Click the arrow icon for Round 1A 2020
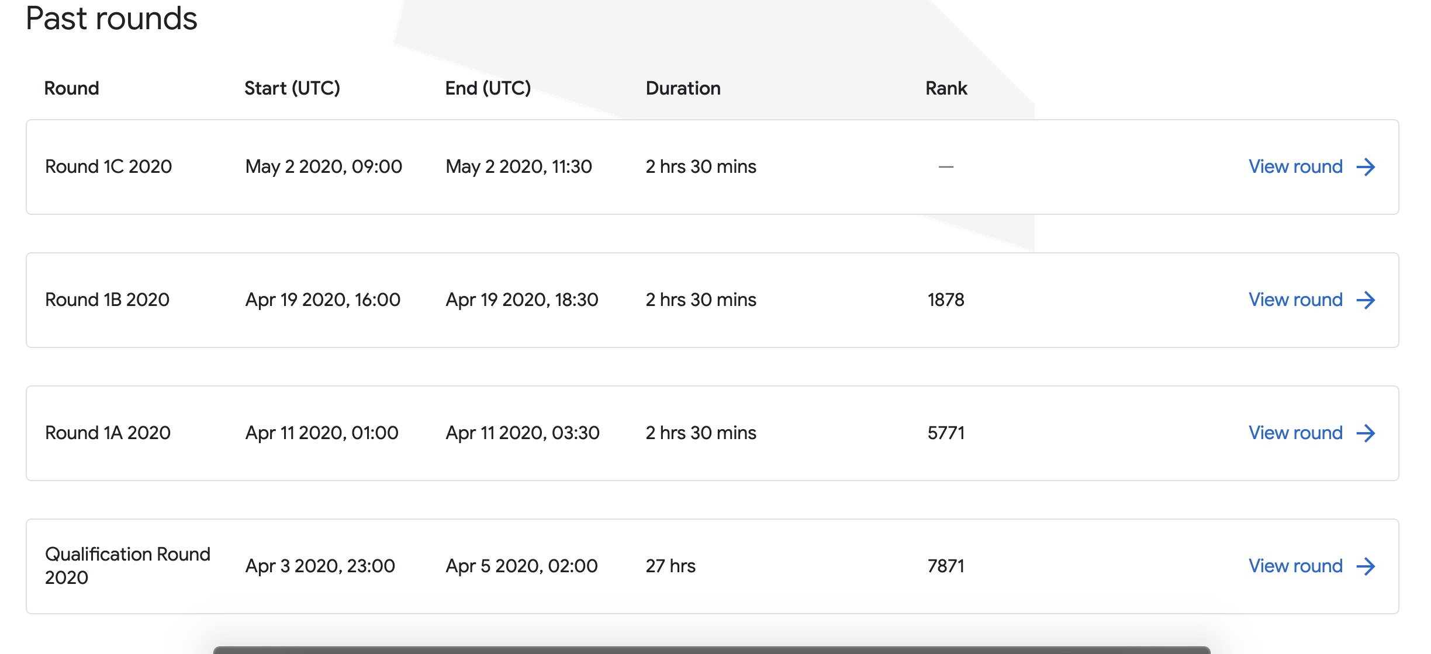This screenshot has height=654, width=1431. (x=1366, y=433)
